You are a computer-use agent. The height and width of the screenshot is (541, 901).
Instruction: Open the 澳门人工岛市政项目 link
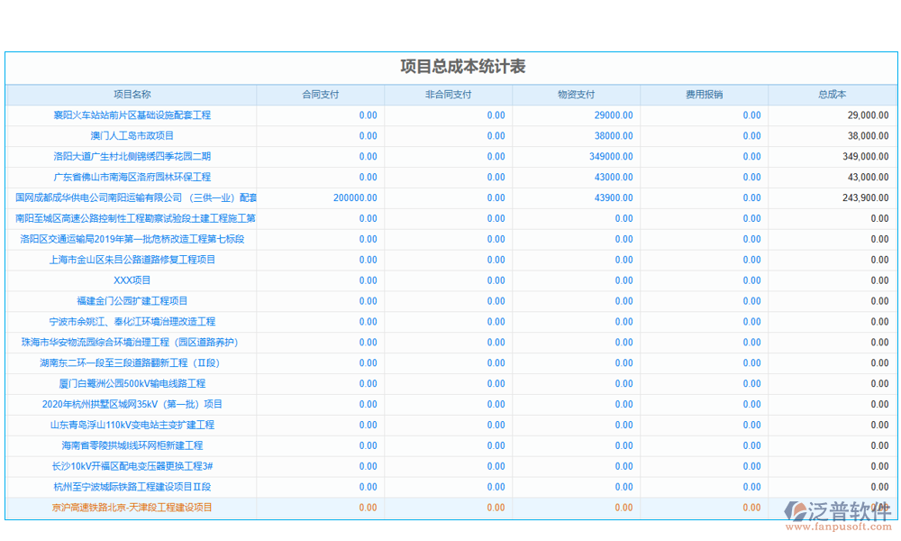coord(132,136)
